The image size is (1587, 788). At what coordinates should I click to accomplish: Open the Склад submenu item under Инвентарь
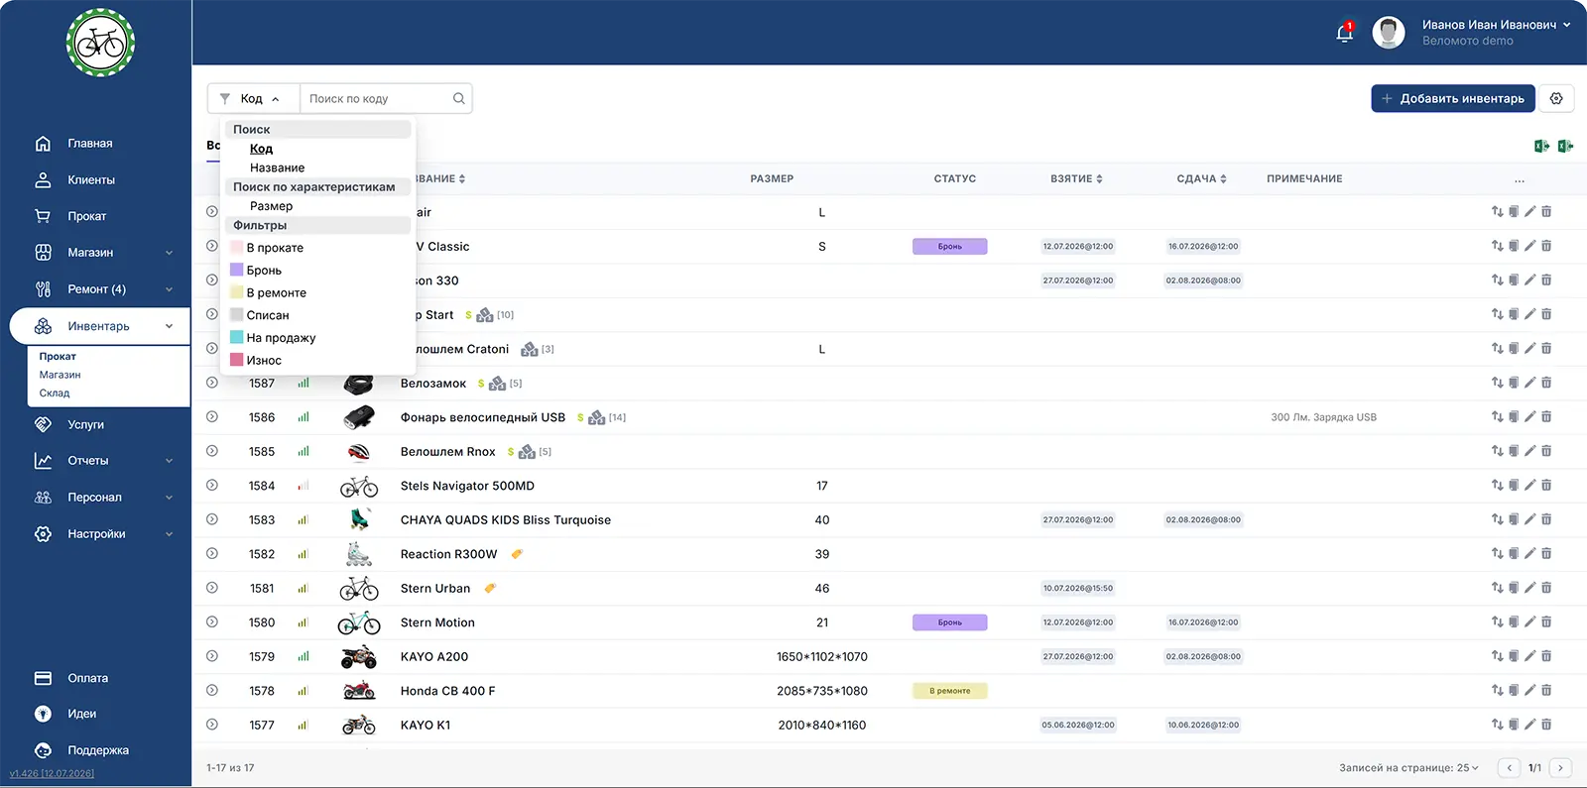(x=55, y=394)
